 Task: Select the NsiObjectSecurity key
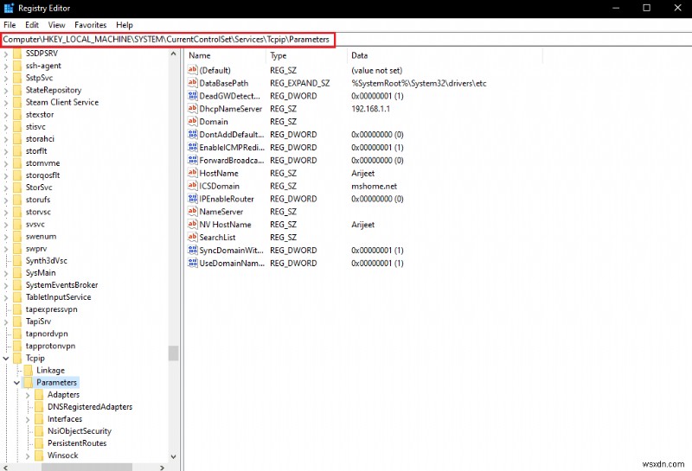(x=80, y=431)
